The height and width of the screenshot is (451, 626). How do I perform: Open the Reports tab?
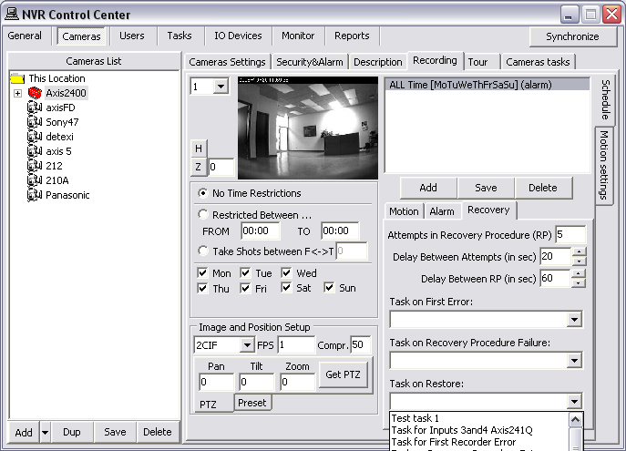coord(352,36)
